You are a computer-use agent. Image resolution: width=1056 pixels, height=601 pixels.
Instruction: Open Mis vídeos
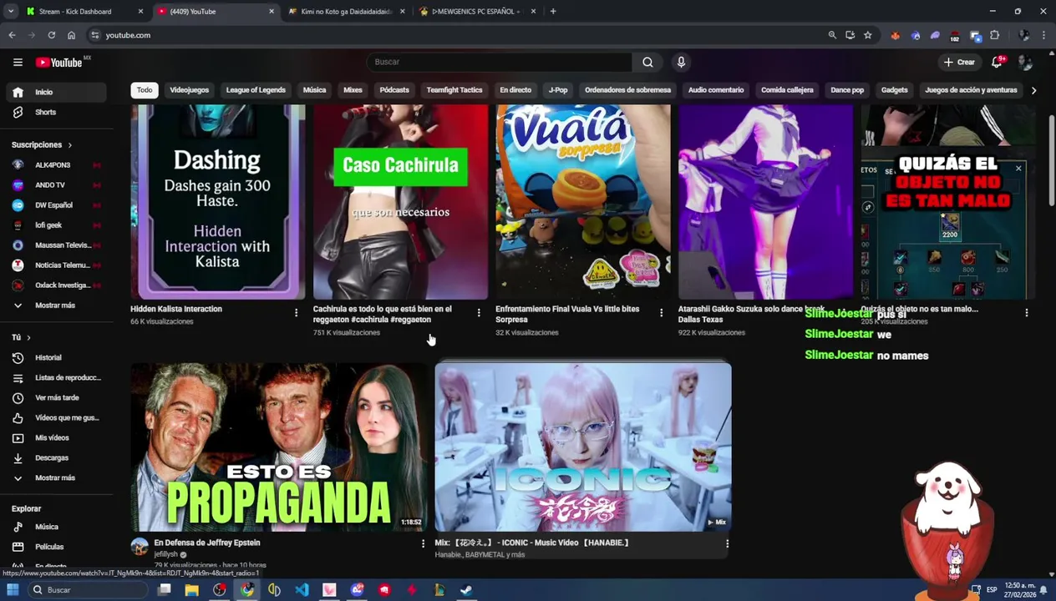(x=54, y=437)
